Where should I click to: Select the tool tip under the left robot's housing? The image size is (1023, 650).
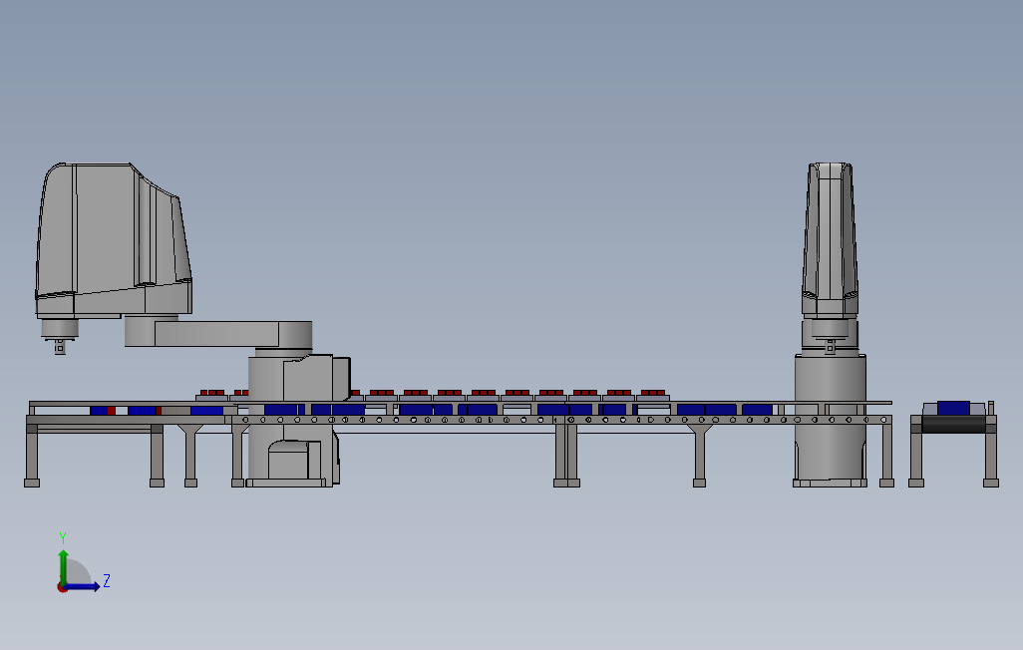coord(60,347)
